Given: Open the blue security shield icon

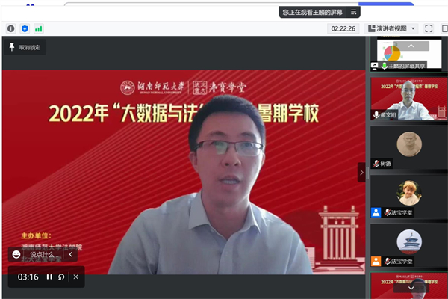Looking at the screenshot, I should pos(24,28).
